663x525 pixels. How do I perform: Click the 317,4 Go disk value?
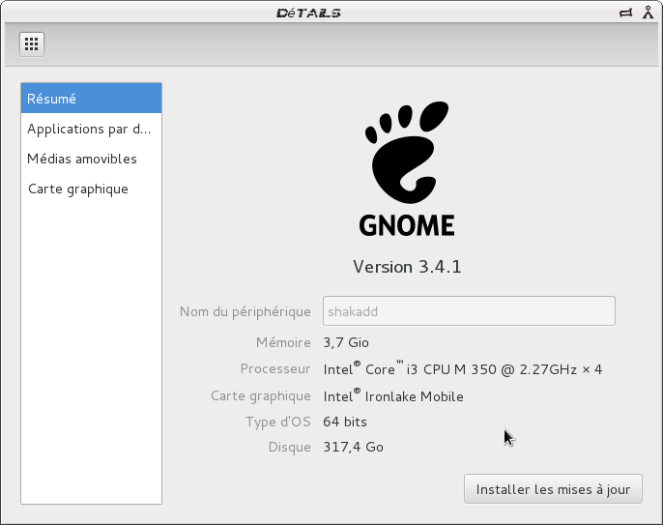point(353,447)
